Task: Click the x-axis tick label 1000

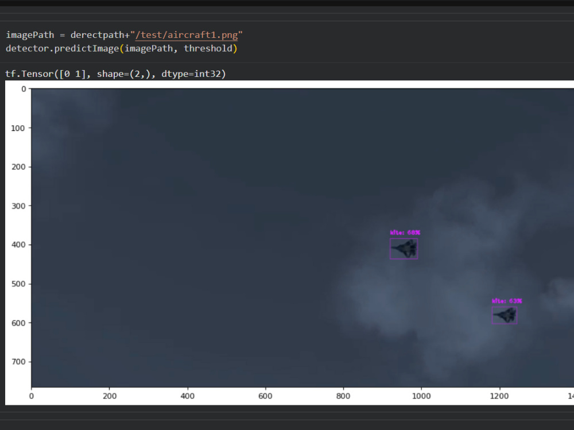Action: click(x=421, y=396)
